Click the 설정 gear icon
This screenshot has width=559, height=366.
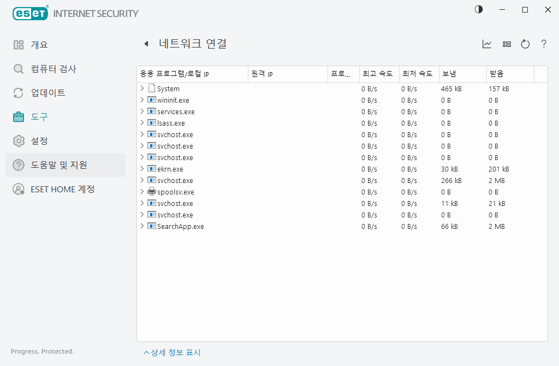click(x=17, y=140)
